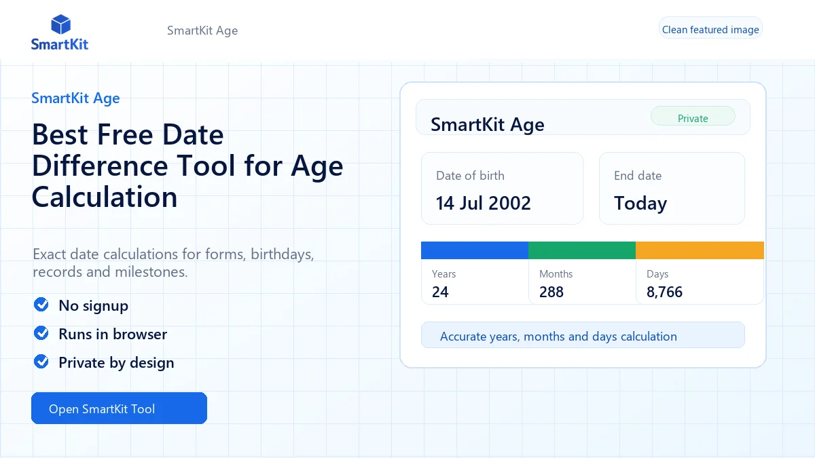Select the Date of birth field
Screen dimensions: 815x458
pos(502,188)
